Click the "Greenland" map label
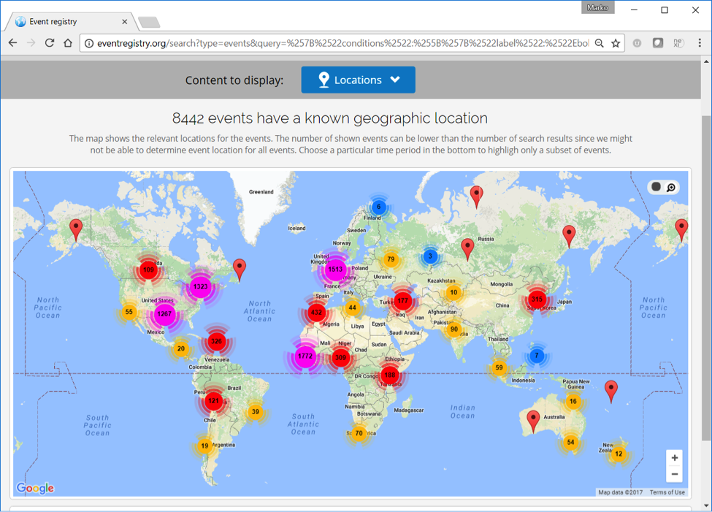 coord(261,191)
